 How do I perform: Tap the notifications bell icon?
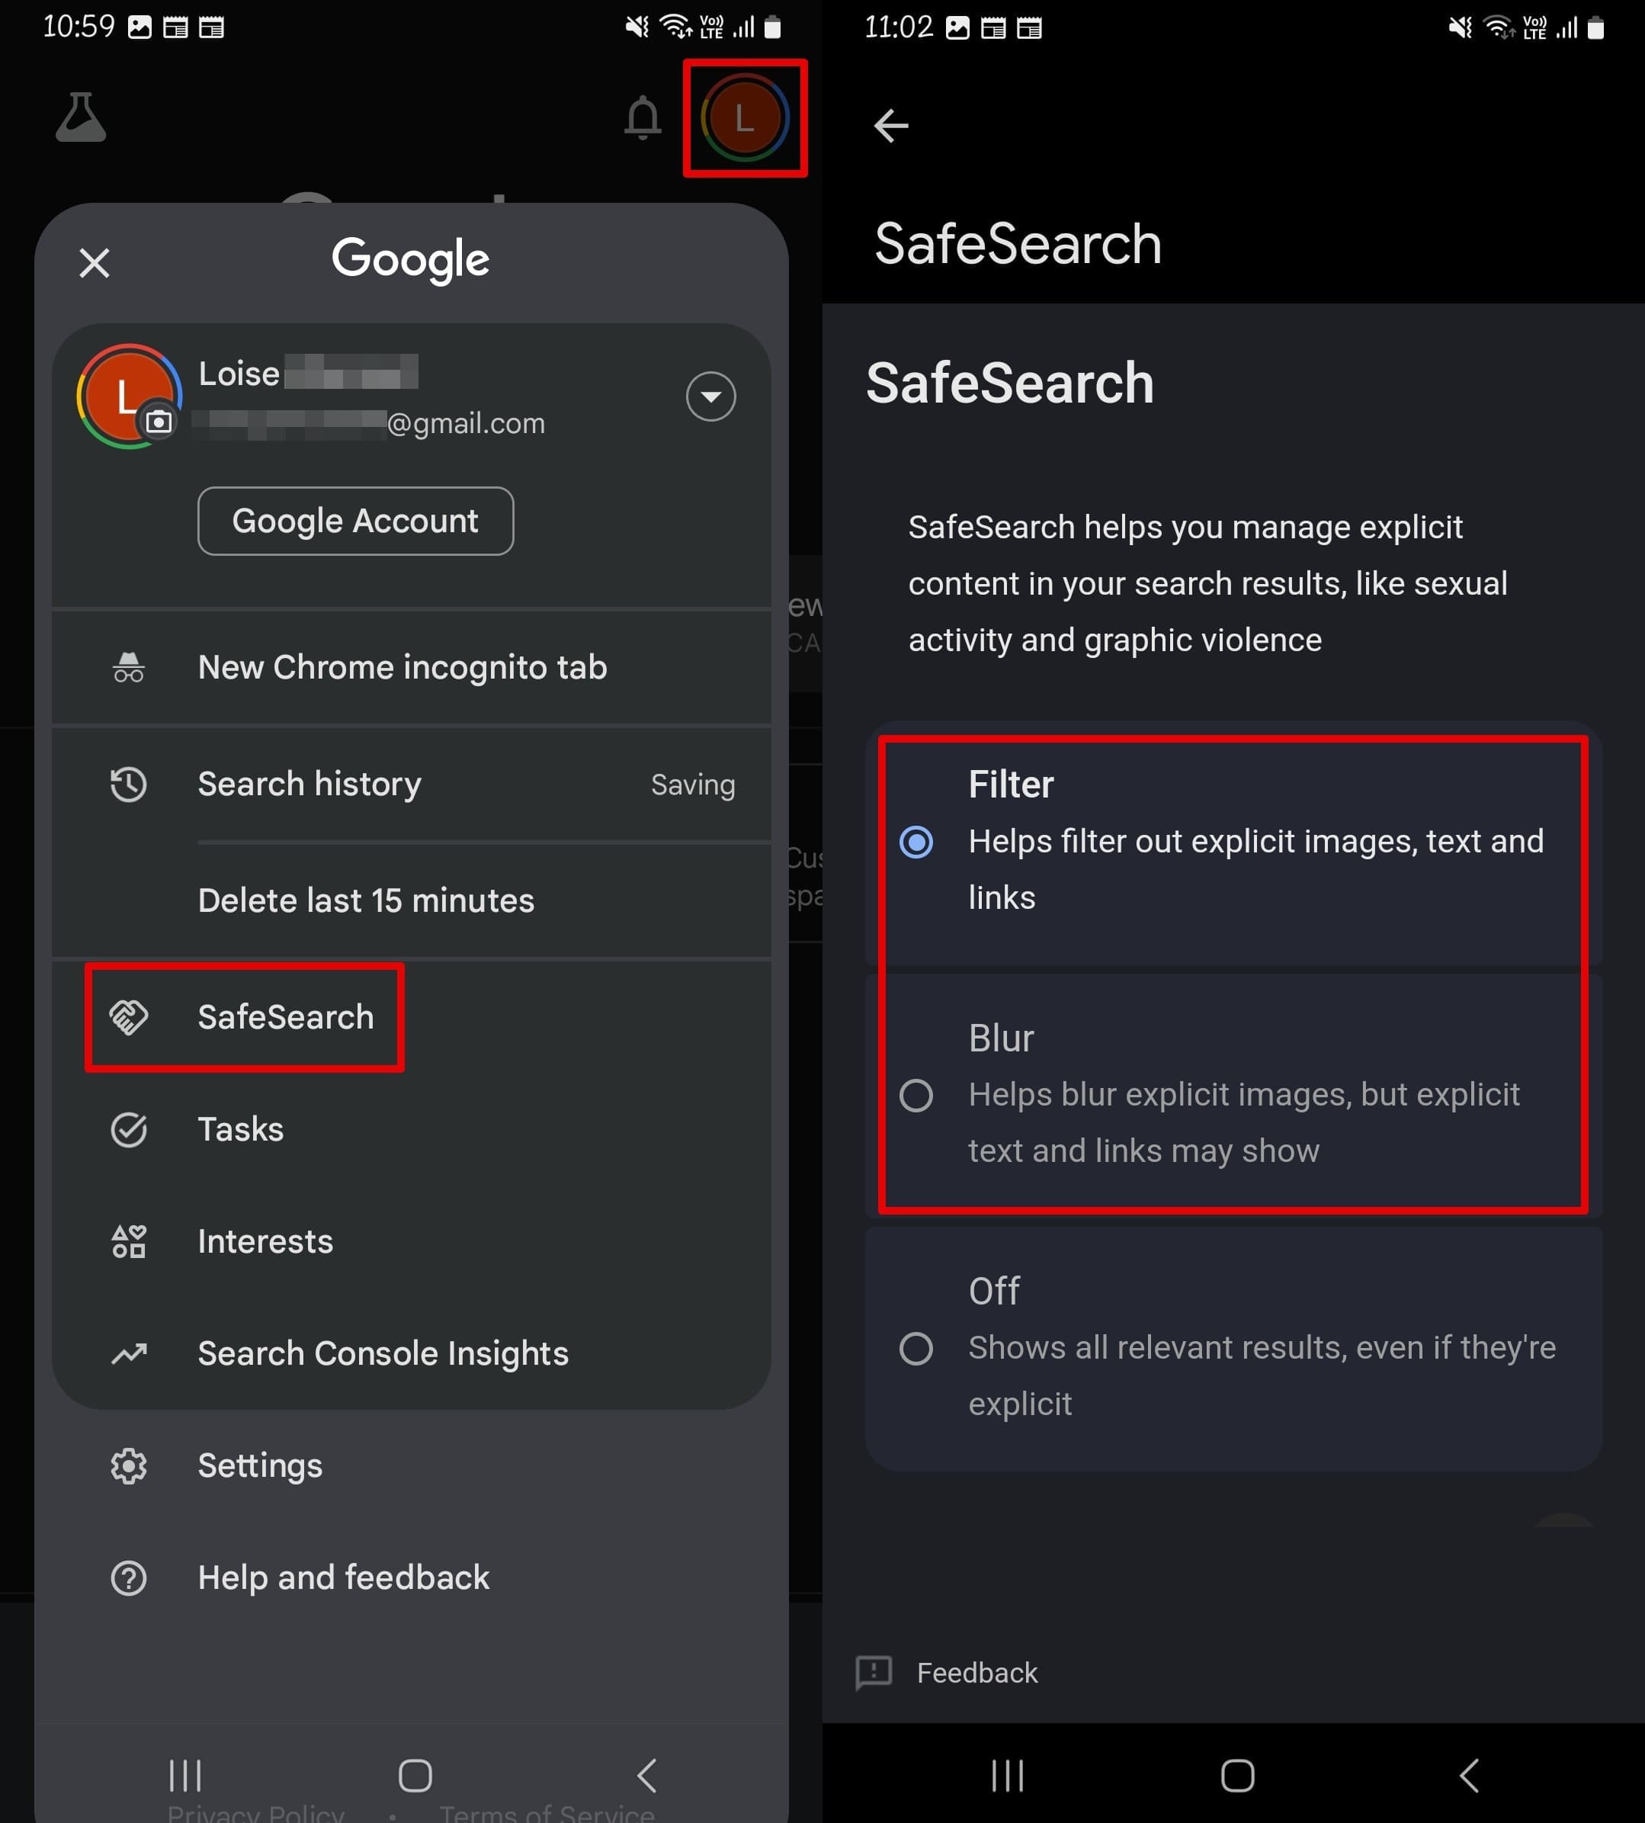643,117
